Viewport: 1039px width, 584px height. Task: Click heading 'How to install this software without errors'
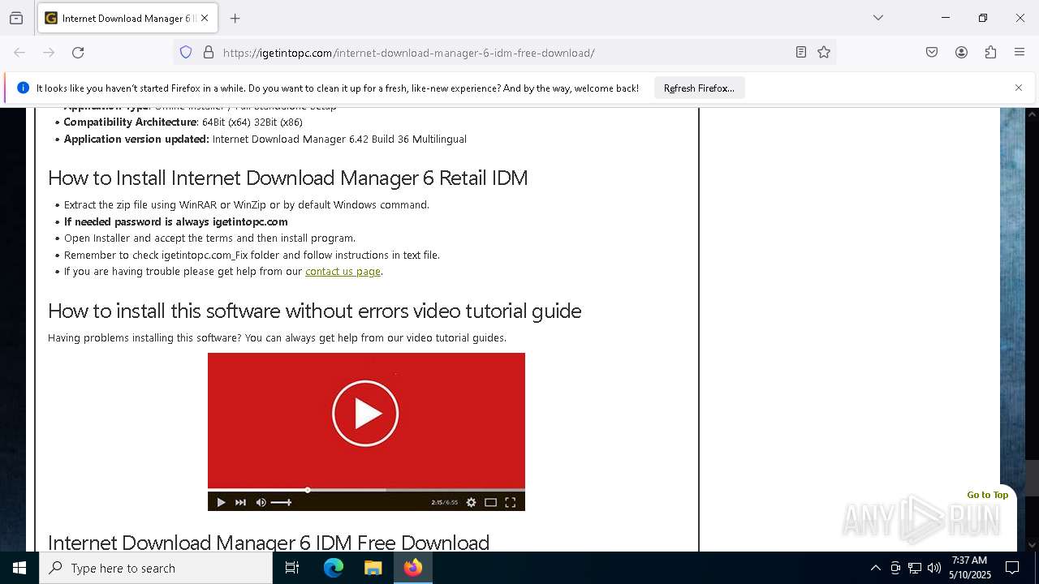(x=228, y=311)
